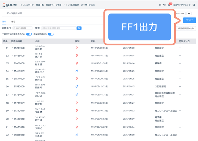Viewport: 198px width, 141px height.
Task: Open the grid menu icon at top right
Action: point(194,5)
